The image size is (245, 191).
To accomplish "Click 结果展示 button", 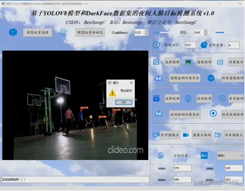I will click(x=236, y=62).
